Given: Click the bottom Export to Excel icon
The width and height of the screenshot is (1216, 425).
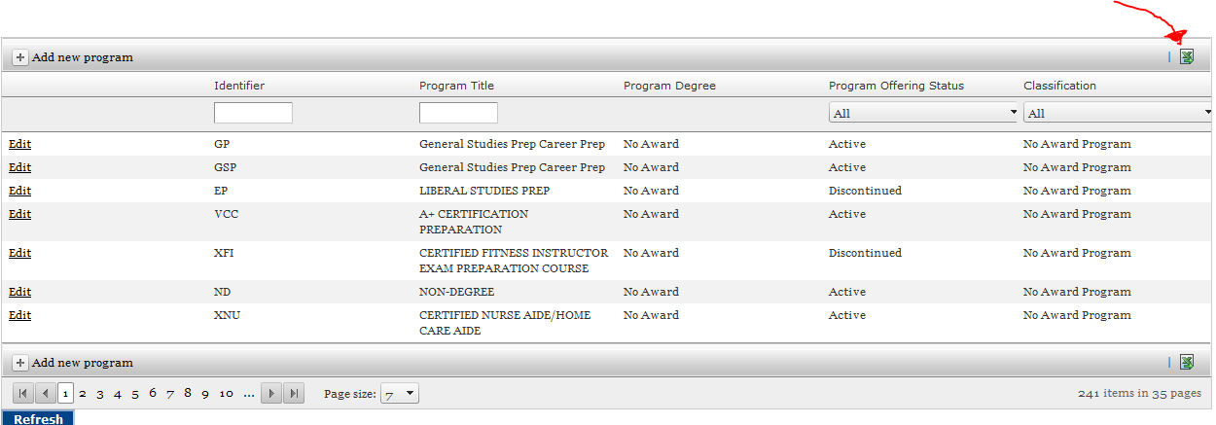Looking at the screenshot, I should click(1187, 363).
